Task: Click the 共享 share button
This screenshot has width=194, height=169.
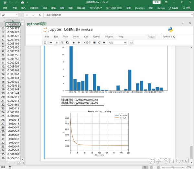Action: (x=186, y=8)
